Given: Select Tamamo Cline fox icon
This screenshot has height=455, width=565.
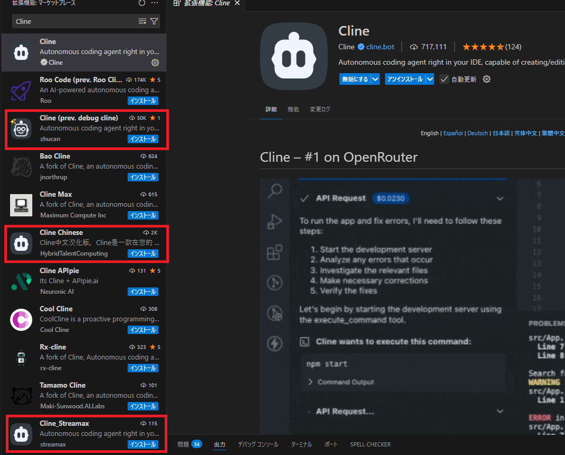Looking at the screenshot, I should point(21,396).
